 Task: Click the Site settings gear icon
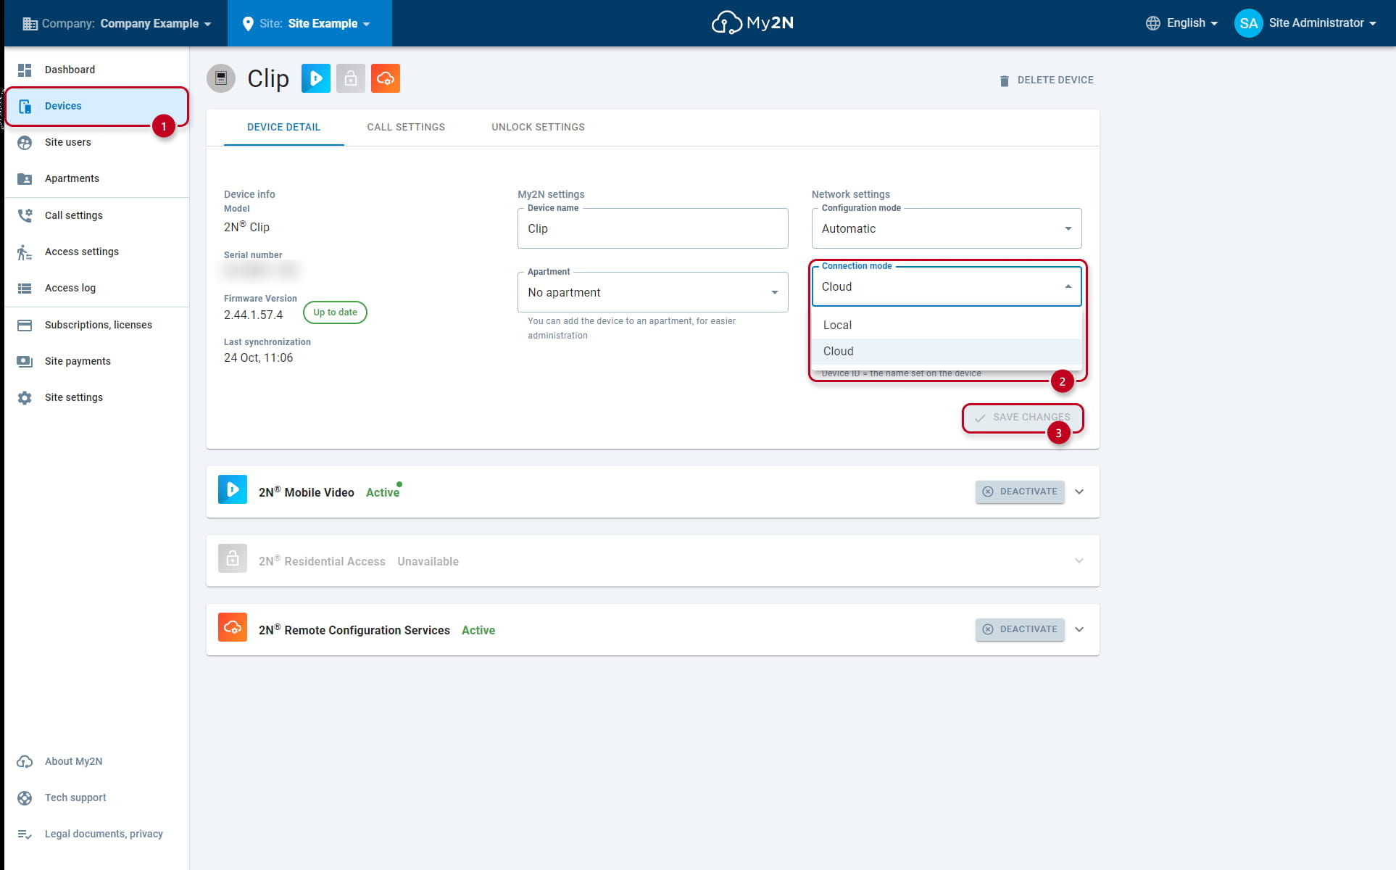pos(25,397)
